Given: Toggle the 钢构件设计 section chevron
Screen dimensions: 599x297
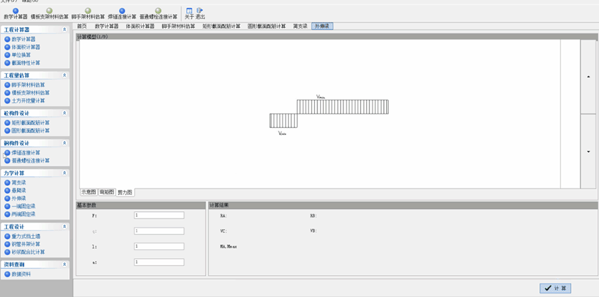Looking at the screenshot, I should click(65, 143).
